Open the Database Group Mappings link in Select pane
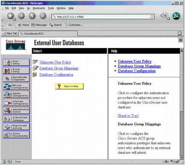The image size is (185, 165). click(59, 68)
